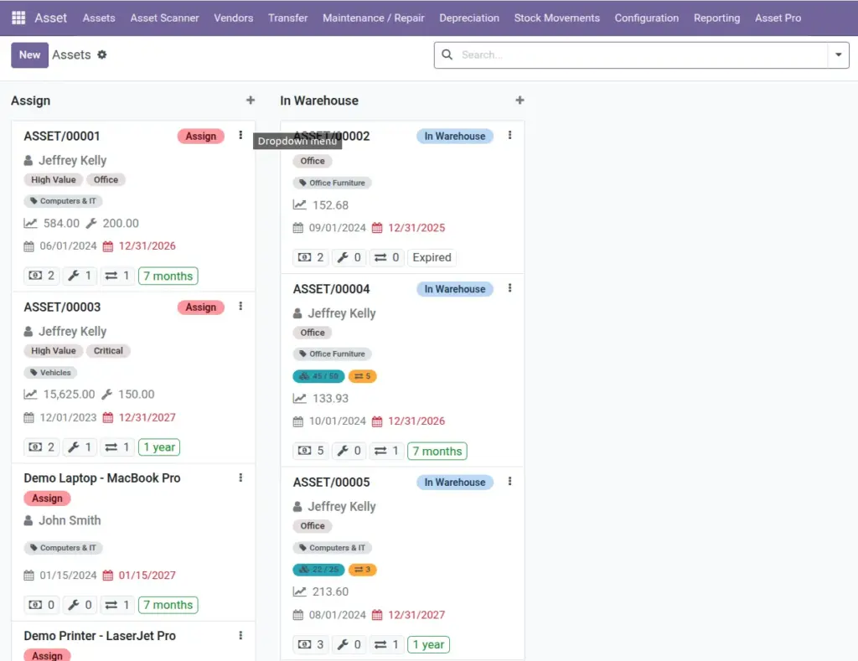The height and width of the screenshot is (661, 858).
Task: Open the apps grid home menu
Action: coord(18,18)
